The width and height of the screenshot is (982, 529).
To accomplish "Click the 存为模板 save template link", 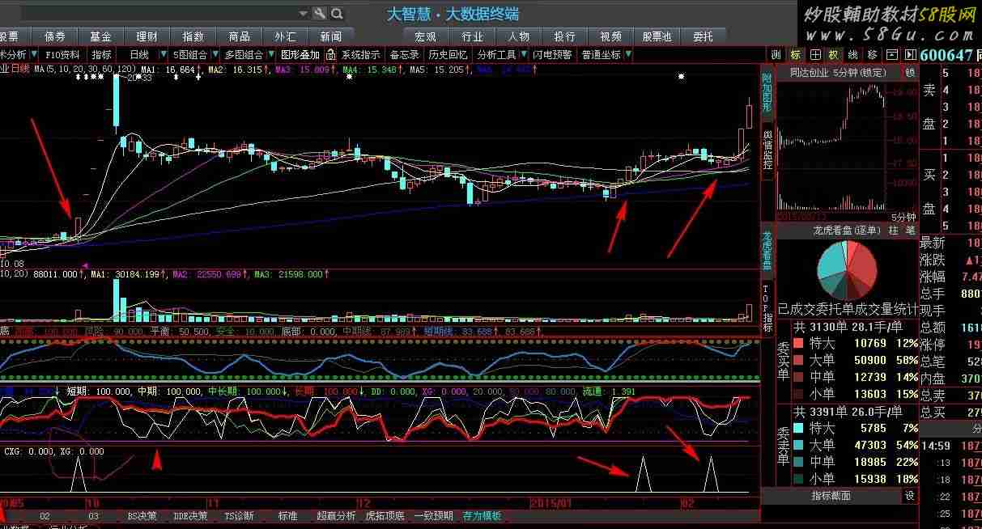I will tap(482, 516).
